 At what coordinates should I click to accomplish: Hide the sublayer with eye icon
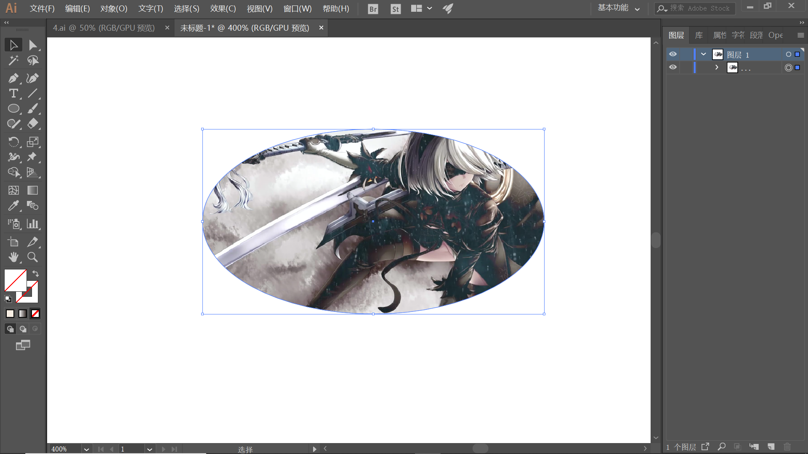673,67
